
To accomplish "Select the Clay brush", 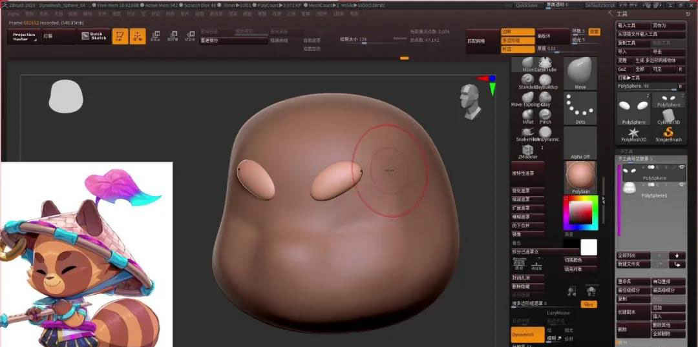I will coord(545,99).
